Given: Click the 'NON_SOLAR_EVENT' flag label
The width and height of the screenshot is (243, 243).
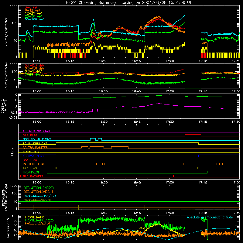Looking at the screenshot, I should click(37, 139).
